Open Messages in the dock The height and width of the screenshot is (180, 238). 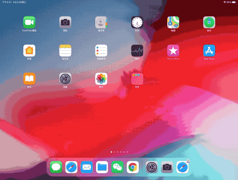56,167
